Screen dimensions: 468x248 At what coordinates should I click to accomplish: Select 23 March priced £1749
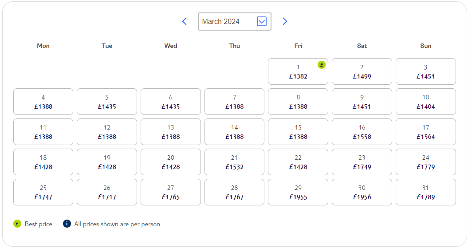[362, 162]
